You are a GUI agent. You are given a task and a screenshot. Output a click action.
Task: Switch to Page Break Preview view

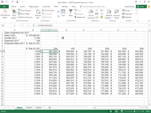[122, 111]
